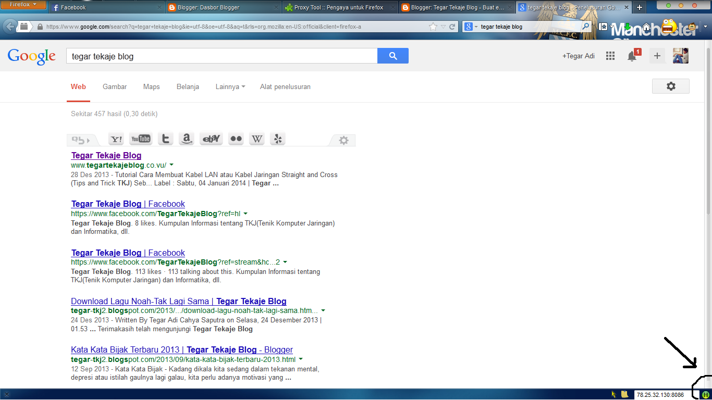Select the Belanja search category
The image size is (712, 400).
188,86
